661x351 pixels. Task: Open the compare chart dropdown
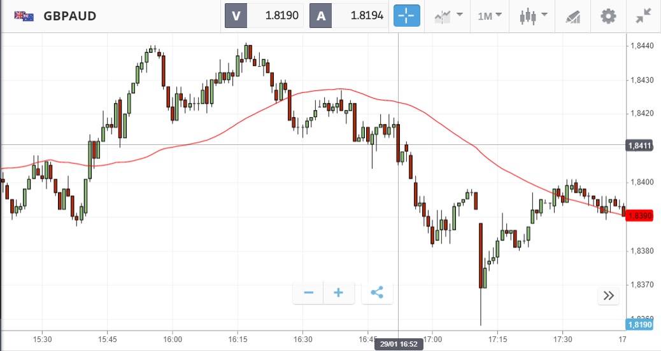pos(448,16)
